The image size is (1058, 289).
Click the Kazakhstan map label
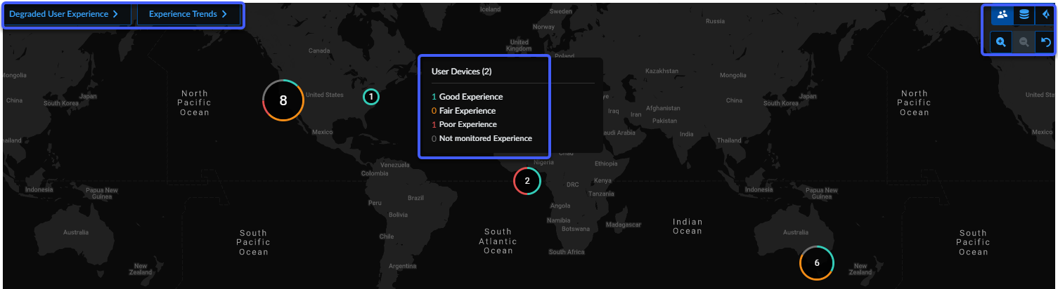tap(662, 71)
